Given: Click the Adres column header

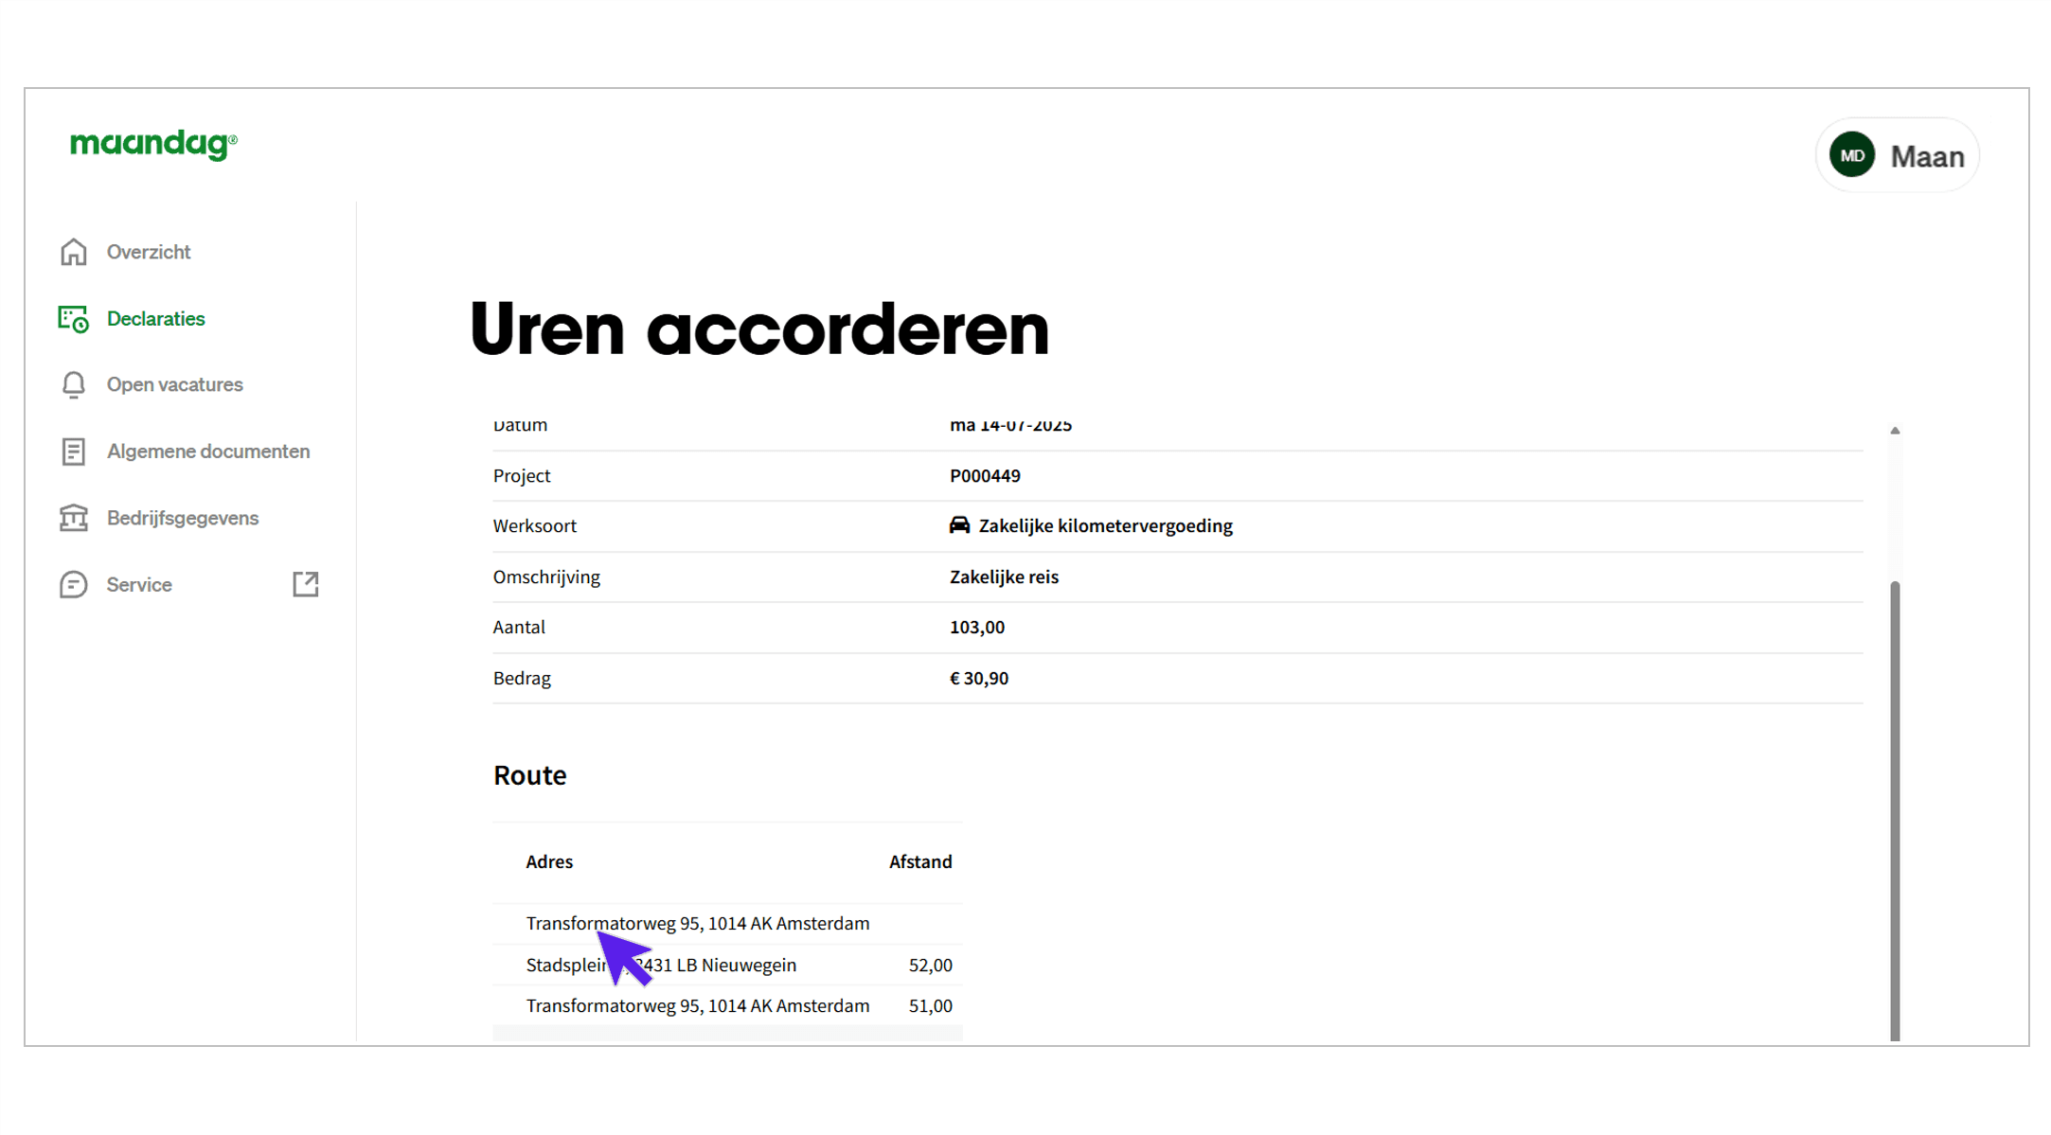Looking at the screenshot, I should click(x=549, y=861).
